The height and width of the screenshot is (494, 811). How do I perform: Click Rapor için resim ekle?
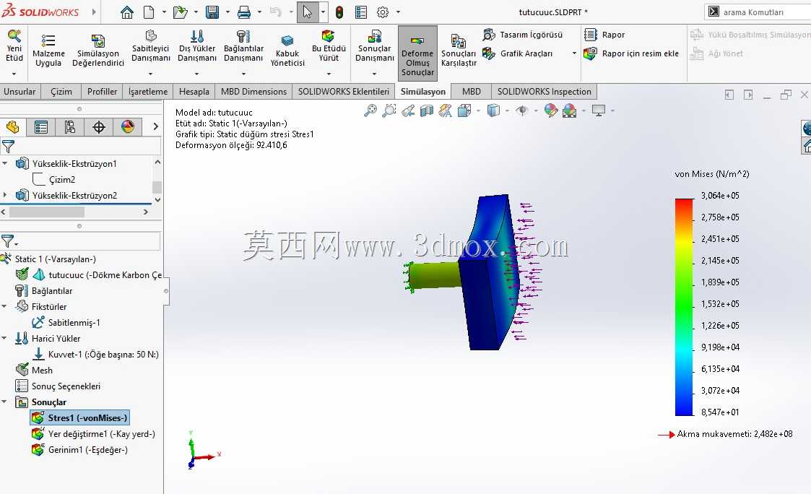click(631, 53)
